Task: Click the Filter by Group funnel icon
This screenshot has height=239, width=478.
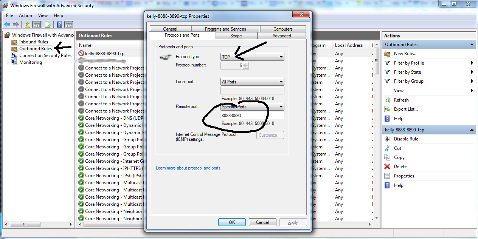Action: coord(387,81)
